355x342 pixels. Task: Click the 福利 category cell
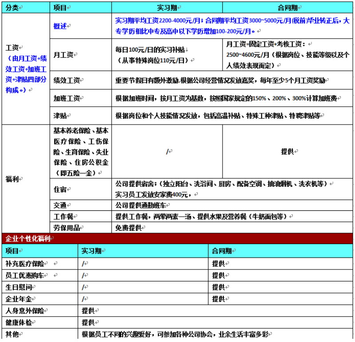(x=12, y=179)
